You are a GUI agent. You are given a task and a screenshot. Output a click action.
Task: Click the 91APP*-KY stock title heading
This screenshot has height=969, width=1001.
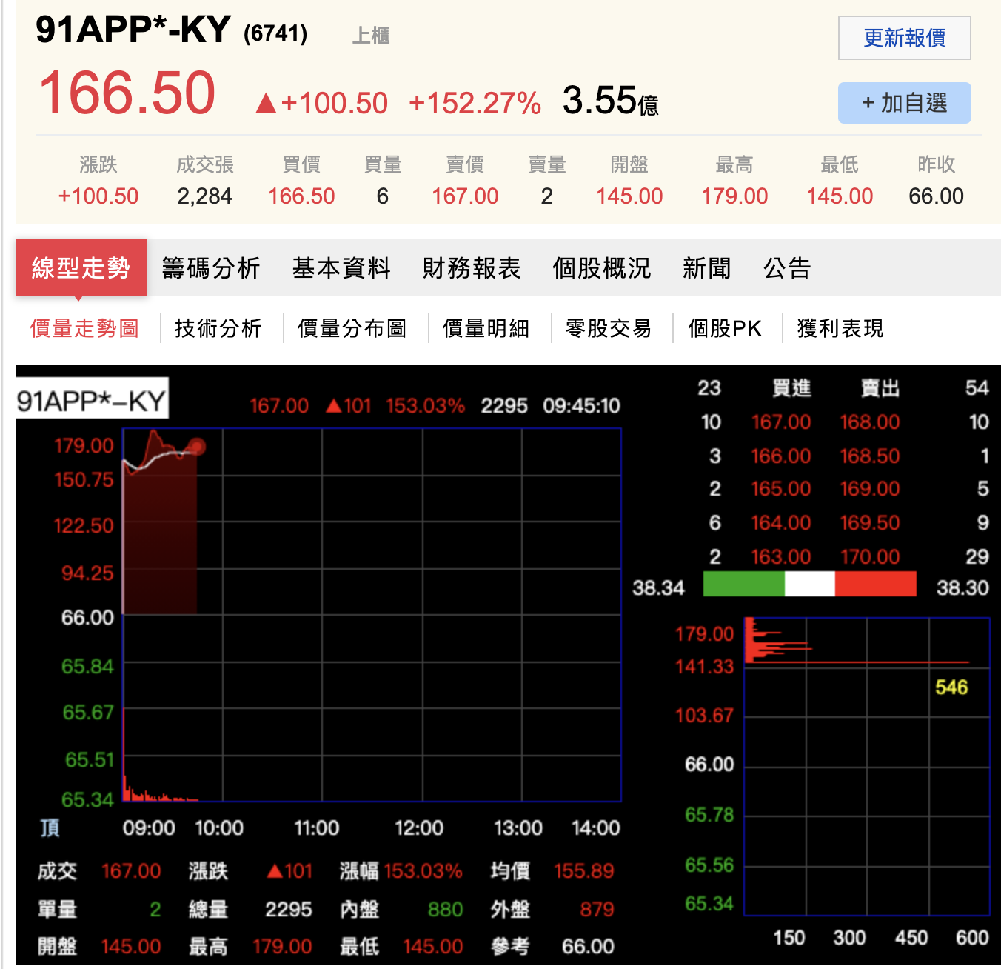[x=133, y=30]
